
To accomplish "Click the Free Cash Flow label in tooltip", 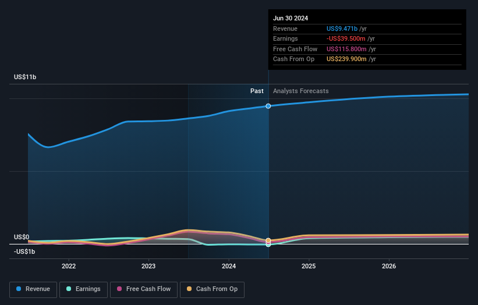I will coord(295,49).
